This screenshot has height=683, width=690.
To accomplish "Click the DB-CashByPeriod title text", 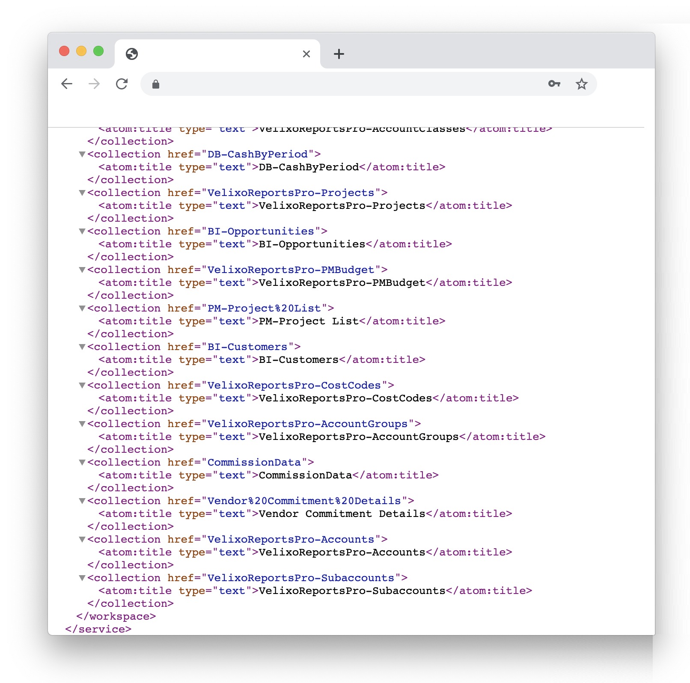I will (x=309, y=167).
